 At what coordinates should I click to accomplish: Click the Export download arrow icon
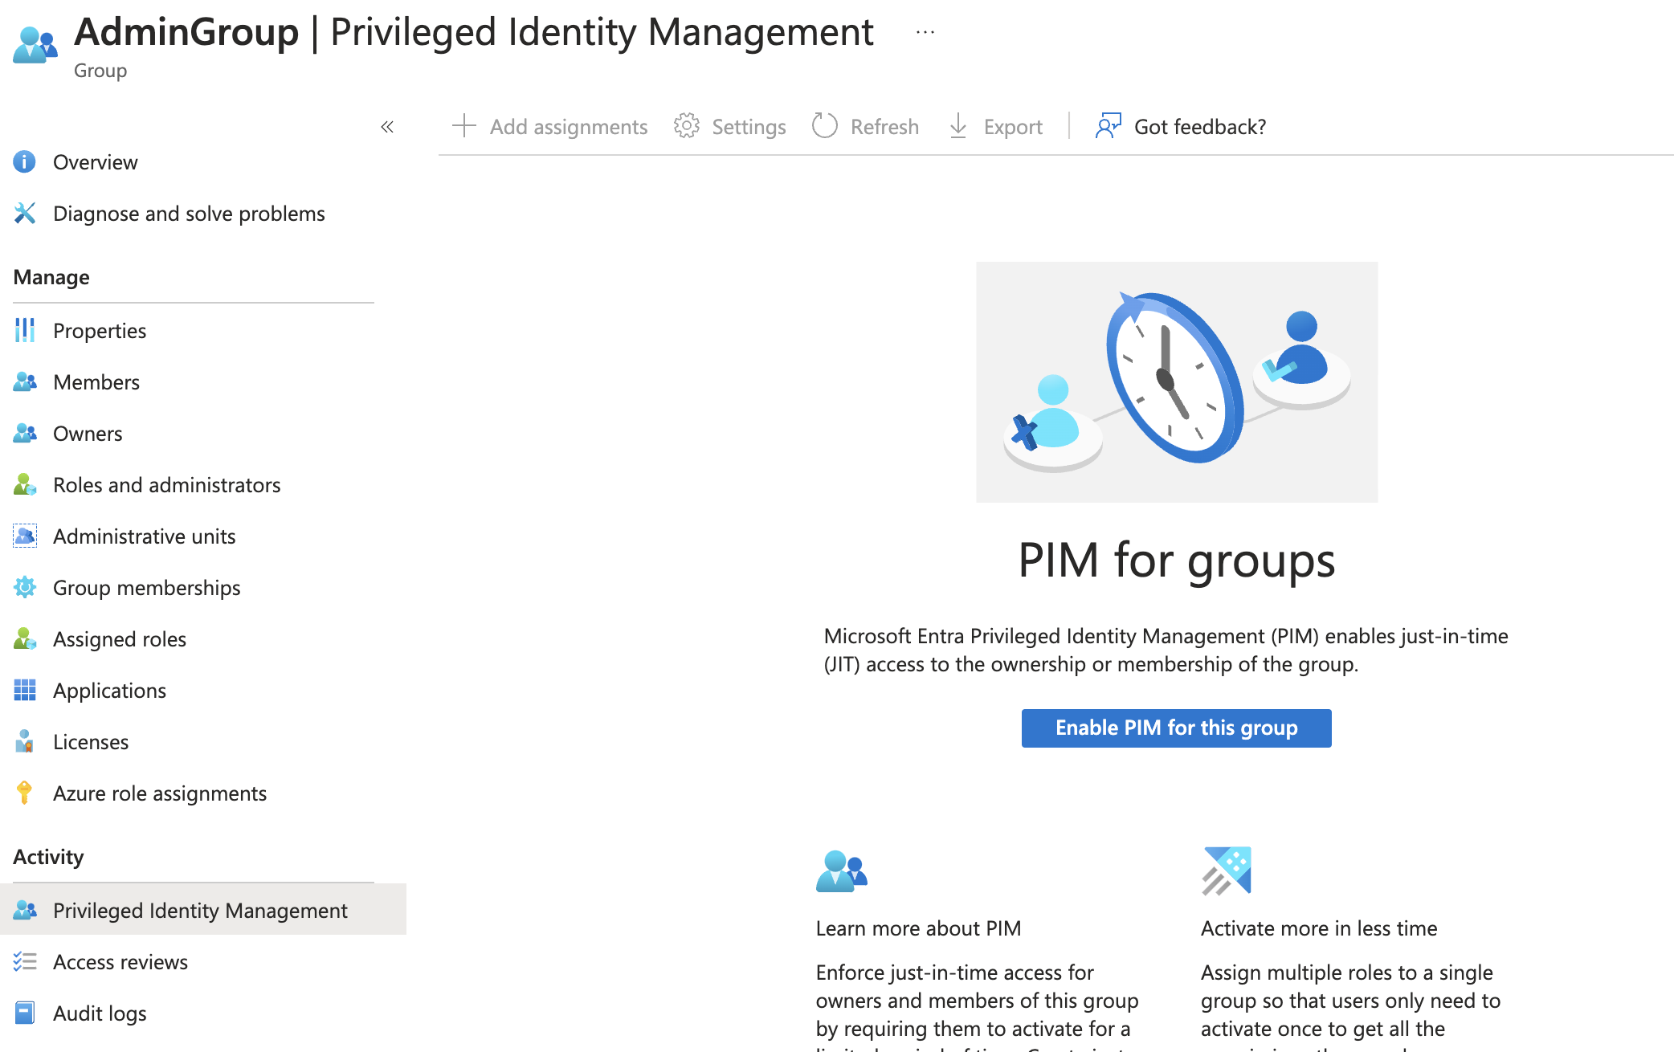tap(958, 126)
